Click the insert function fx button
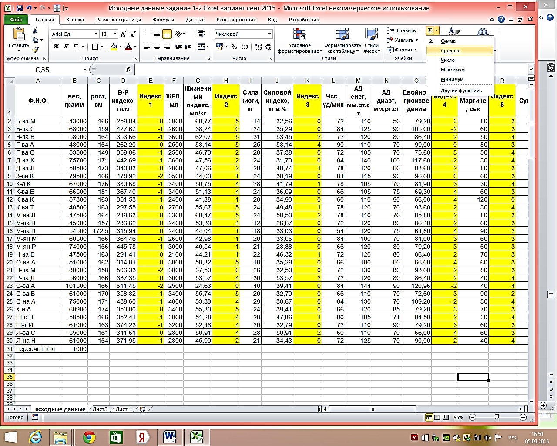Image resolution: width=557 pixels, height=446 pixels. pyautogui.click(x=128, y=70)
